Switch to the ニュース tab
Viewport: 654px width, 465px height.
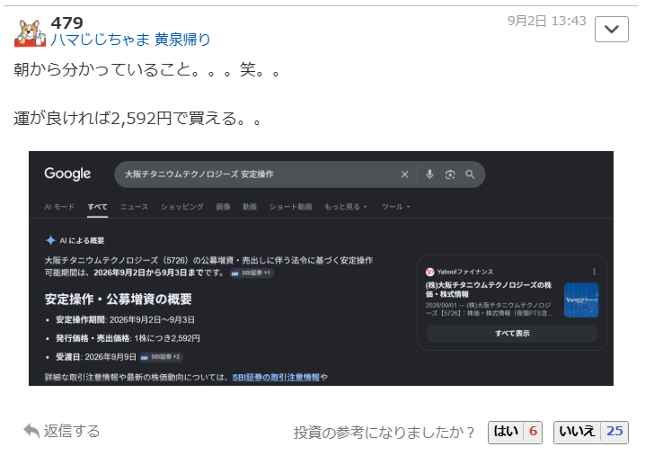(x=134, y=207)
